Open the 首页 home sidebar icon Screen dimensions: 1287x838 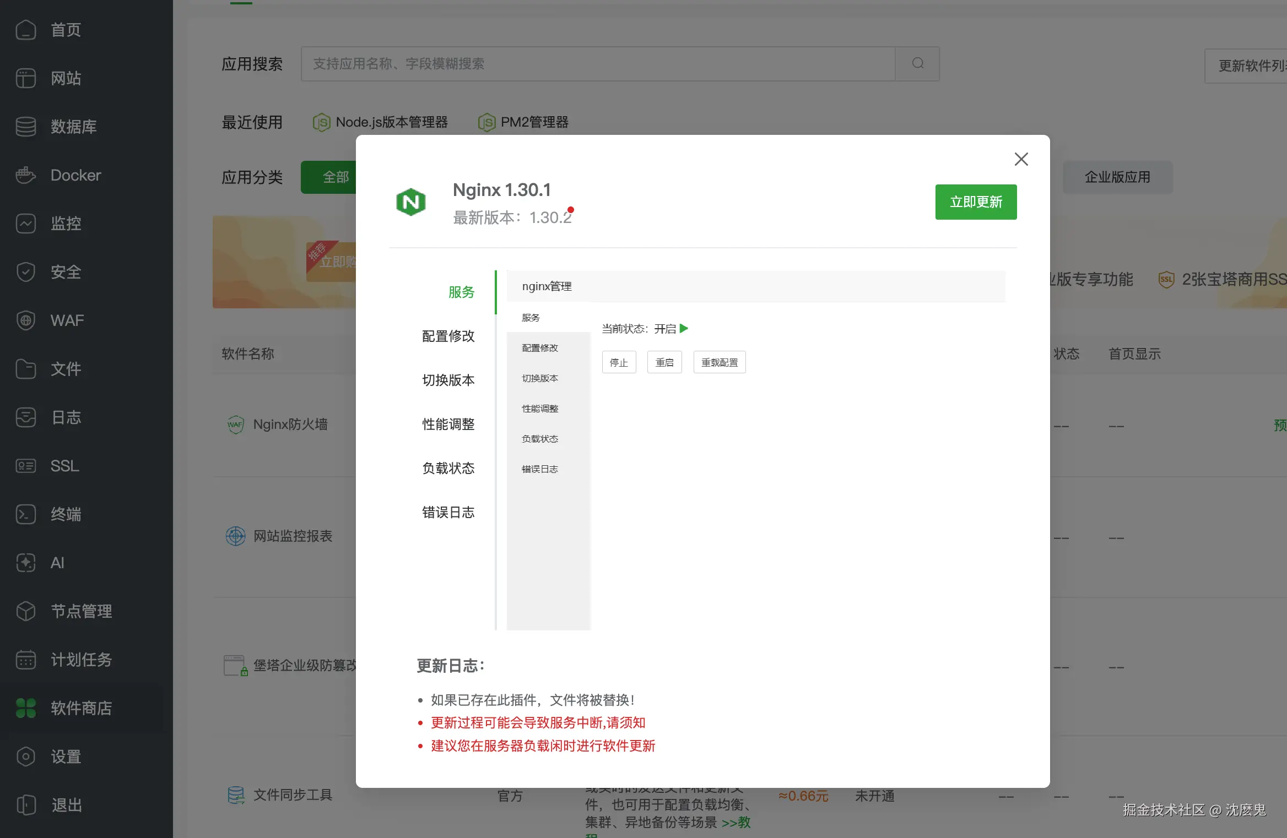tap(26, 30)
